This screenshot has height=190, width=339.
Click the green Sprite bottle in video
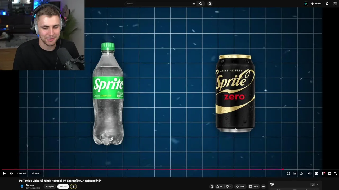tap(108, 94)
